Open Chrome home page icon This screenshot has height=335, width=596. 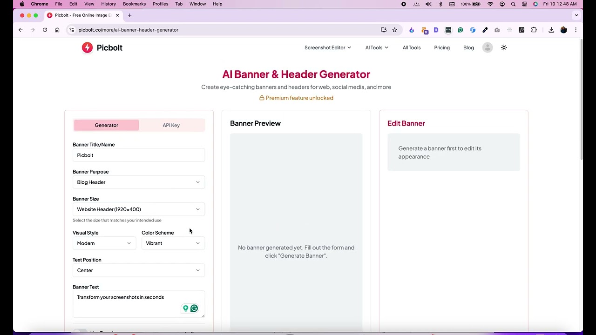point(57,30)
